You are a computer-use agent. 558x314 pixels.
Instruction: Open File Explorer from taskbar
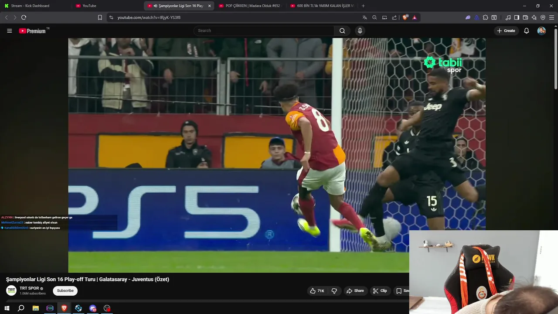(36, 308)
